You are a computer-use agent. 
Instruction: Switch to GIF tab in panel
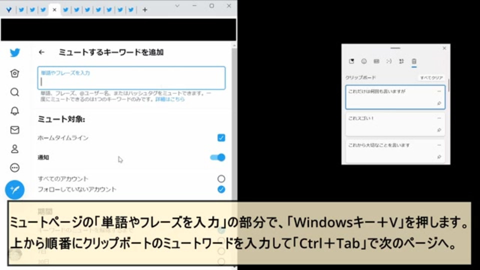tap(376, 61)
